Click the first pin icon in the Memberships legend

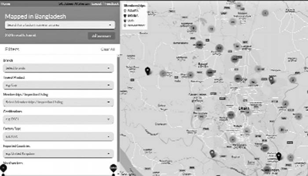click(x=125, y=11)
